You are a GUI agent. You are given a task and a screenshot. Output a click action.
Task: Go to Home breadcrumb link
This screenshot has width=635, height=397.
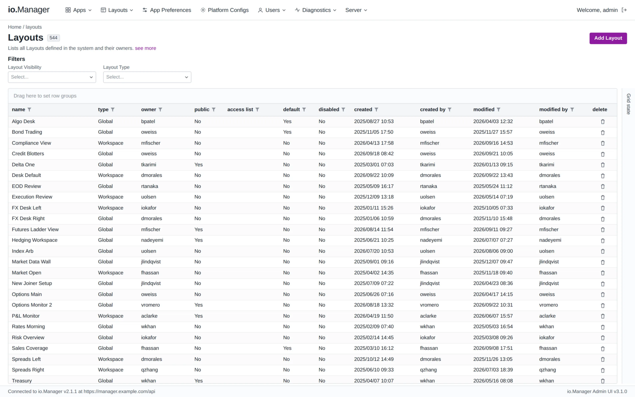(15, 27)
